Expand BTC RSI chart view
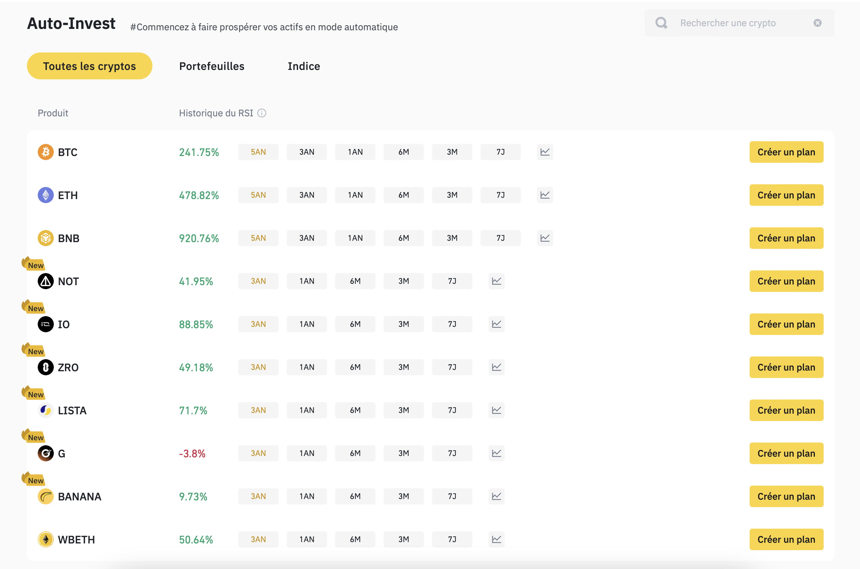 point(544,152)
